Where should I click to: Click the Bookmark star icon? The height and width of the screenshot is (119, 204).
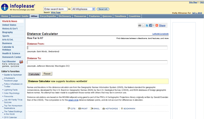click(x=122, y=109)
